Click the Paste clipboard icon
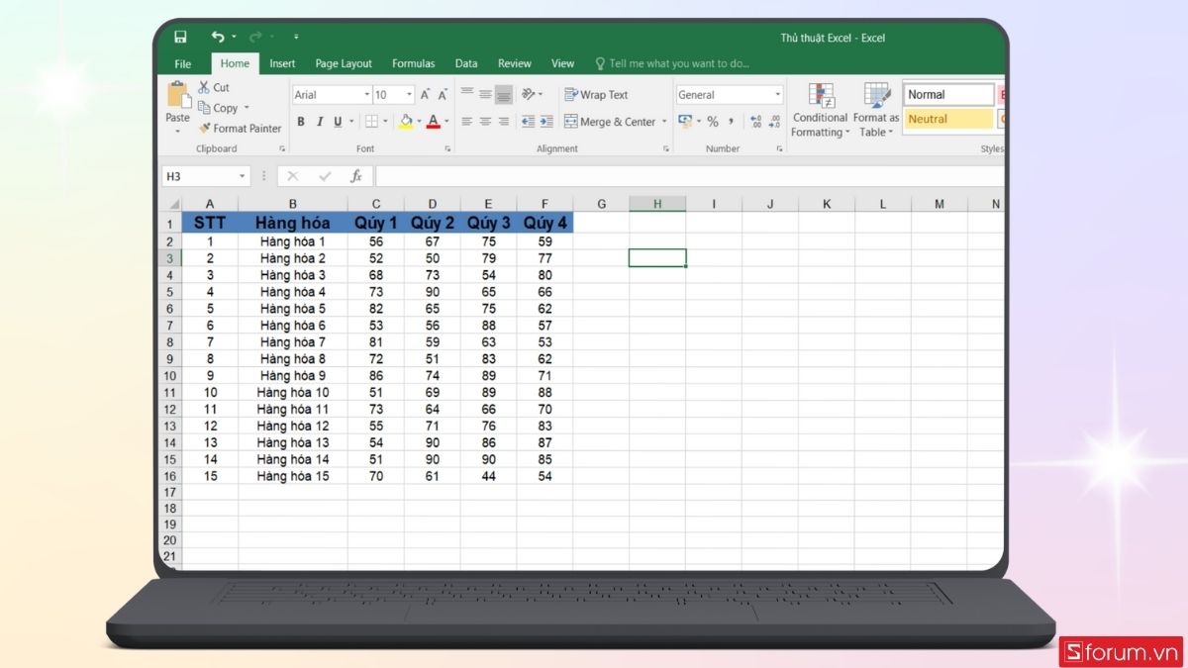This screenshot has width=1188, height=668. click(x=178, y=96)
